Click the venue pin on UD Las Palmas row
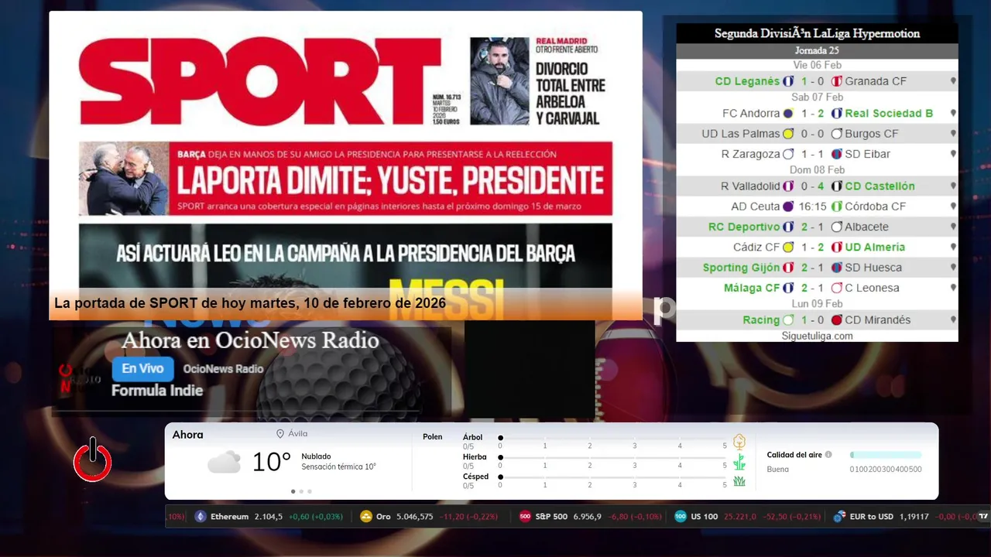Screen dimensions: 991x557 (953, 134)
